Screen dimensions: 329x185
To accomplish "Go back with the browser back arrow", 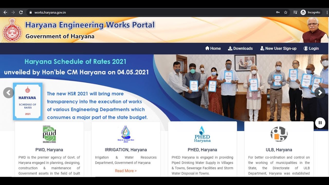I will tap(5, 12).
